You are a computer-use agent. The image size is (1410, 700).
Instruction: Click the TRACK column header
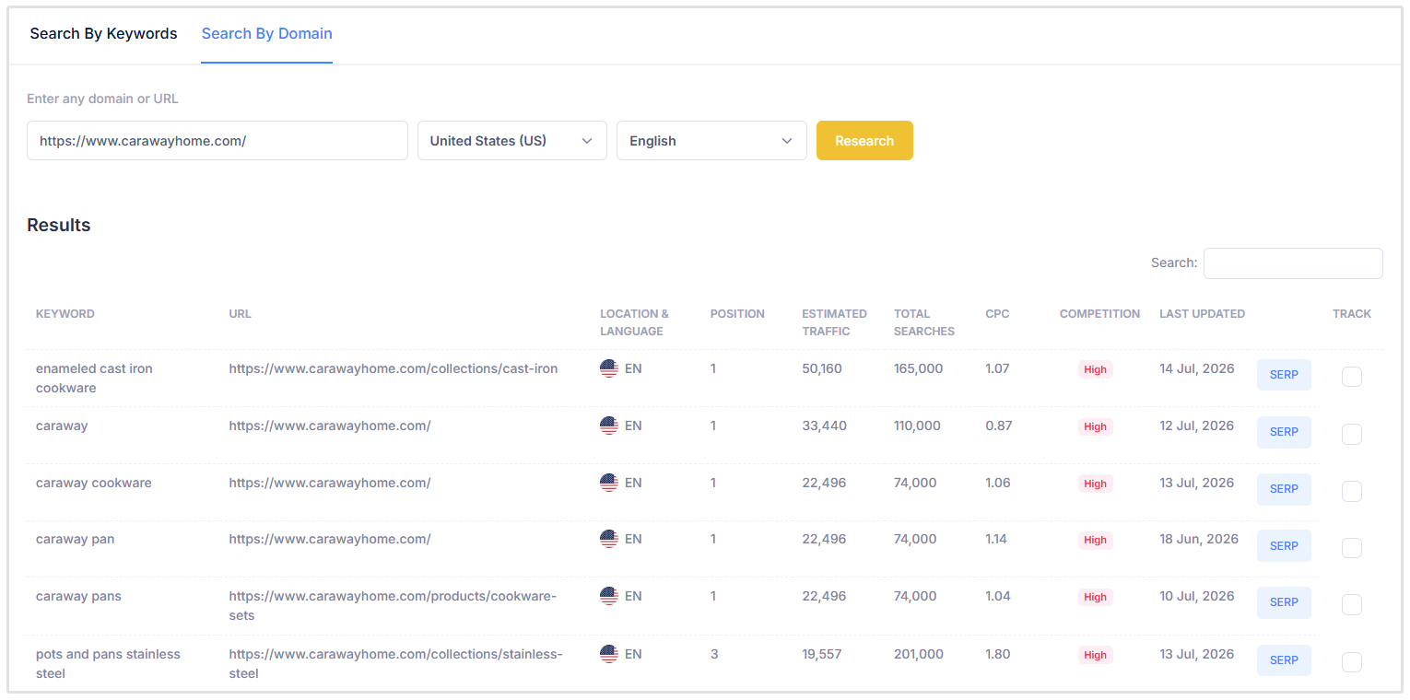click(x=1352, y=314)
